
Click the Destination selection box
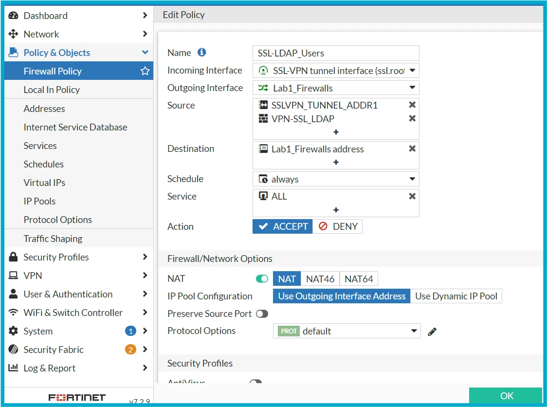336,155
